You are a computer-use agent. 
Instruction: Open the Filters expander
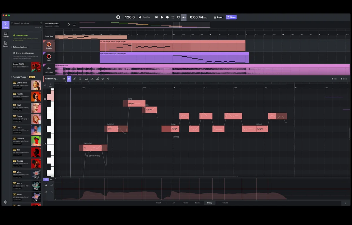click(x=38, y=28)
